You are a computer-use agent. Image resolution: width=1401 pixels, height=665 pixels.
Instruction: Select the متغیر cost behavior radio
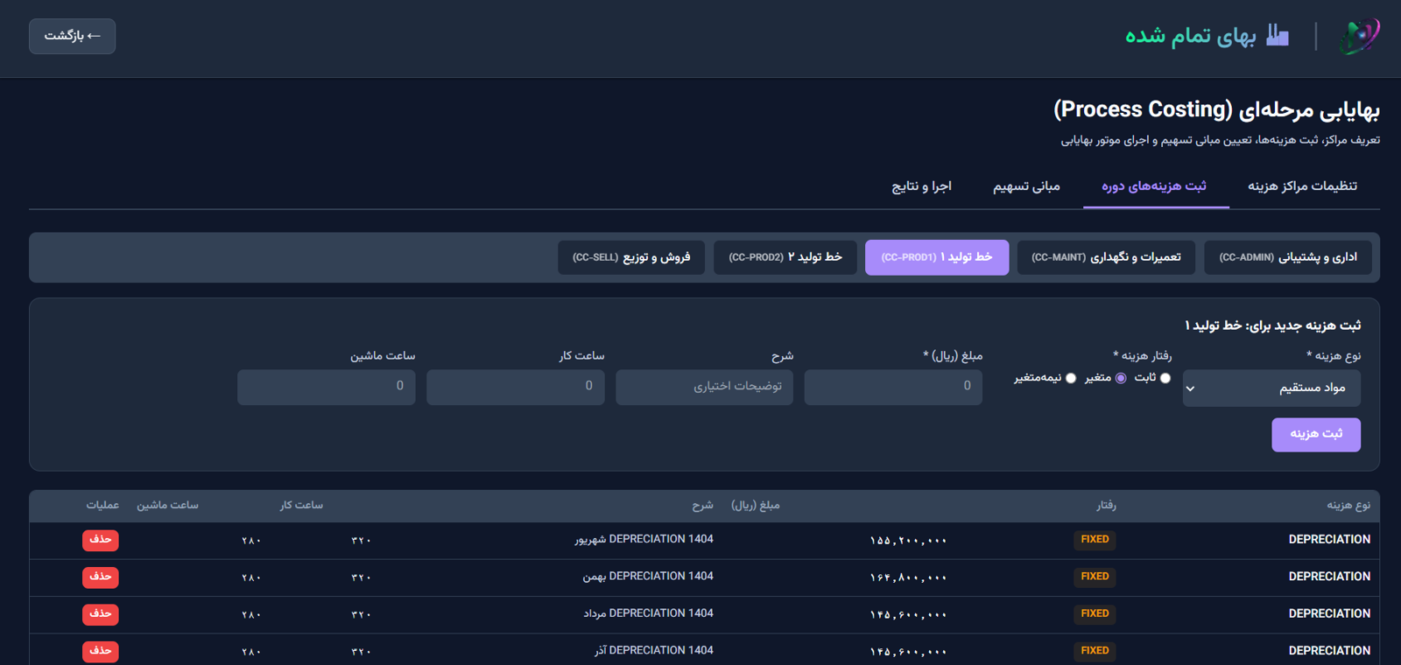coord(1121,378)
